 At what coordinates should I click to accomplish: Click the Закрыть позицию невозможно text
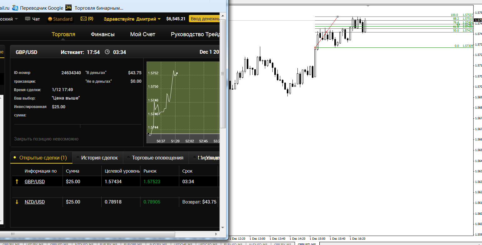(x=46, y=139)
